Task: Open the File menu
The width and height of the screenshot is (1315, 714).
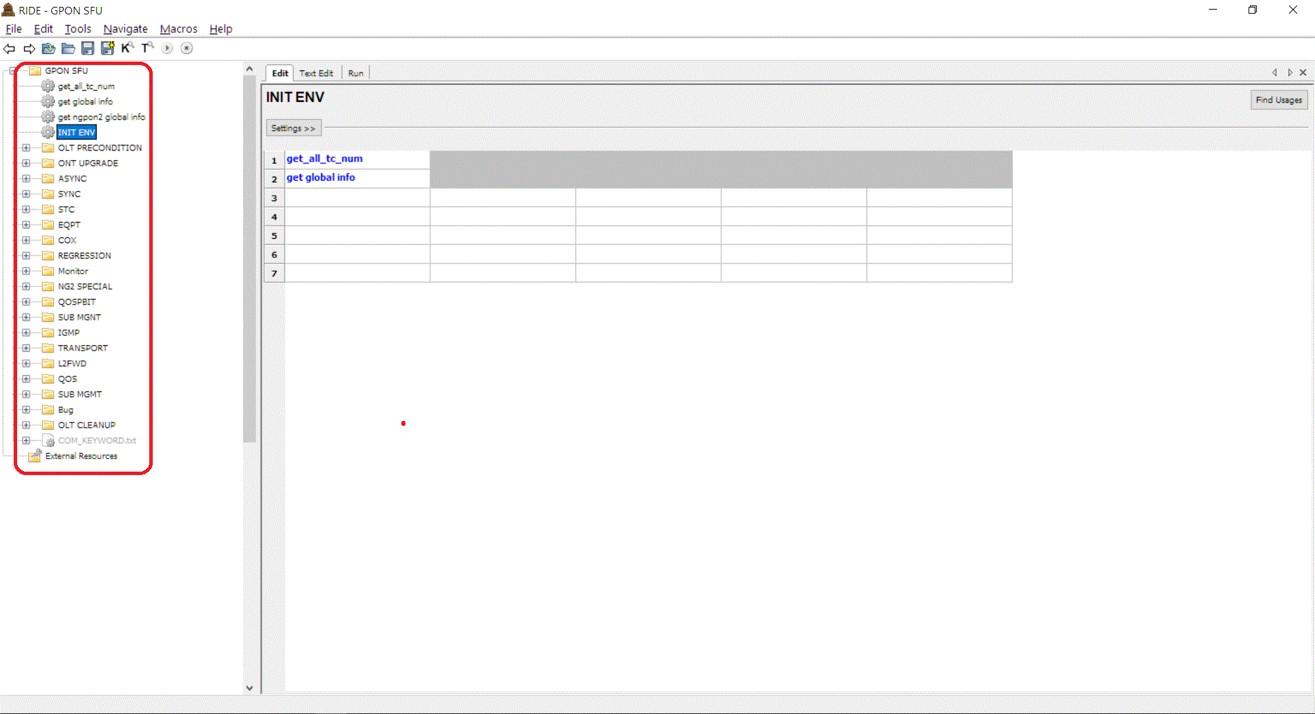Action: pos(14,29)
